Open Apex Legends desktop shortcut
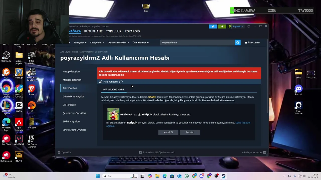The image size is (321, 180). coord(19,124)
